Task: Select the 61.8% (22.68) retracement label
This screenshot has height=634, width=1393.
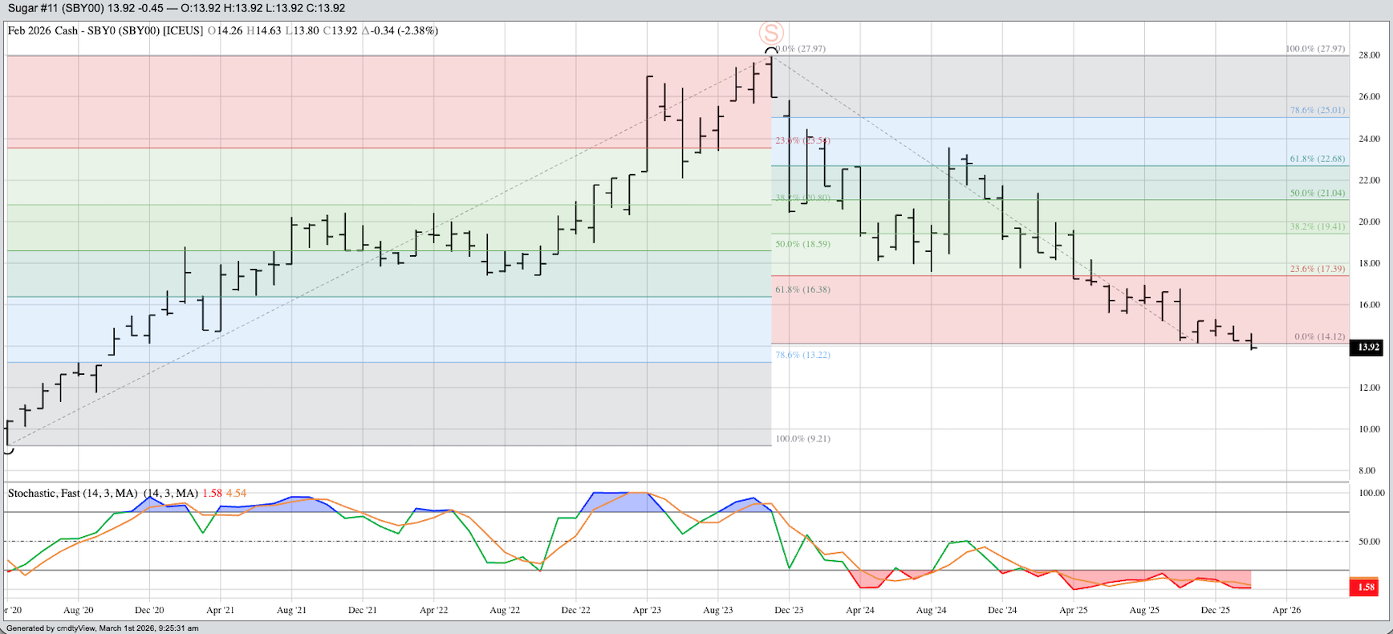Action: point(1317,159)
